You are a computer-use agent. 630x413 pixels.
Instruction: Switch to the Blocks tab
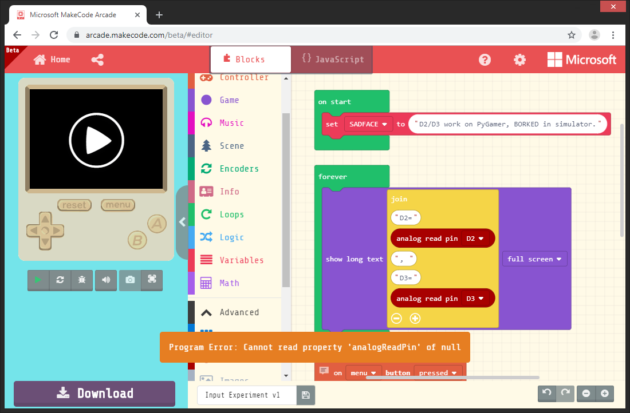tap(250, 59)
